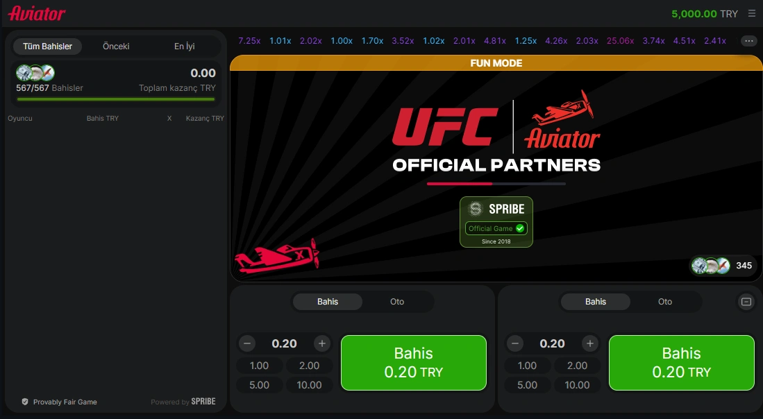The height and width of the screenshot is (419, 763).
Task: Increase the second bet panel amount with plus
Action: click(589, 343)
